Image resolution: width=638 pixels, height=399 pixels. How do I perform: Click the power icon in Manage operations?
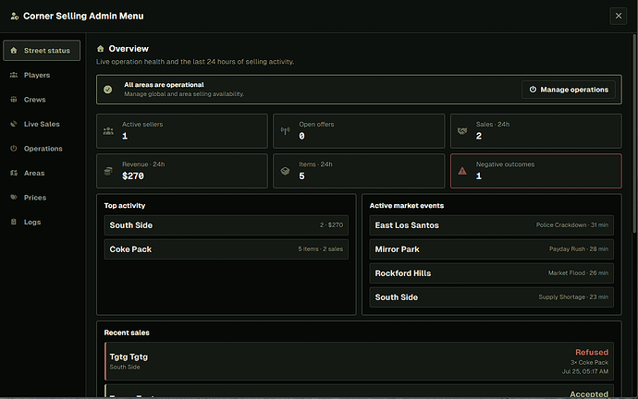533,90
